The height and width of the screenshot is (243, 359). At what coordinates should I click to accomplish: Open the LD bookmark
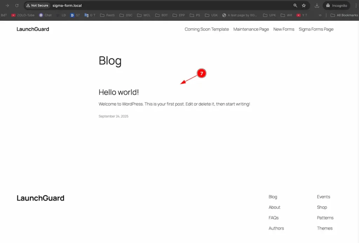point(61,15)
